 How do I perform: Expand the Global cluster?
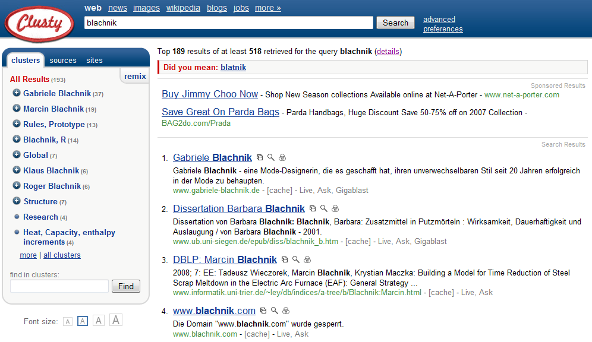point(16,154)
